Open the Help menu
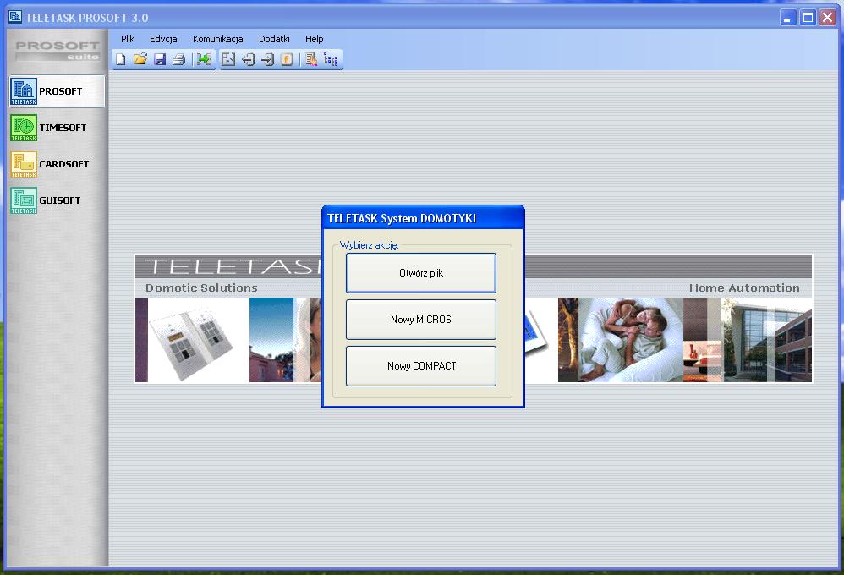This screenshot has width=844, height=575. (315, 39)
